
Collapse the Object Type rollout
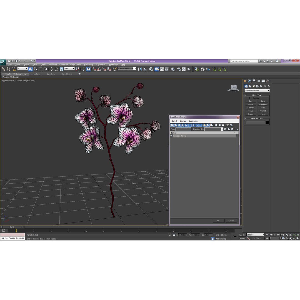point(256,95)
